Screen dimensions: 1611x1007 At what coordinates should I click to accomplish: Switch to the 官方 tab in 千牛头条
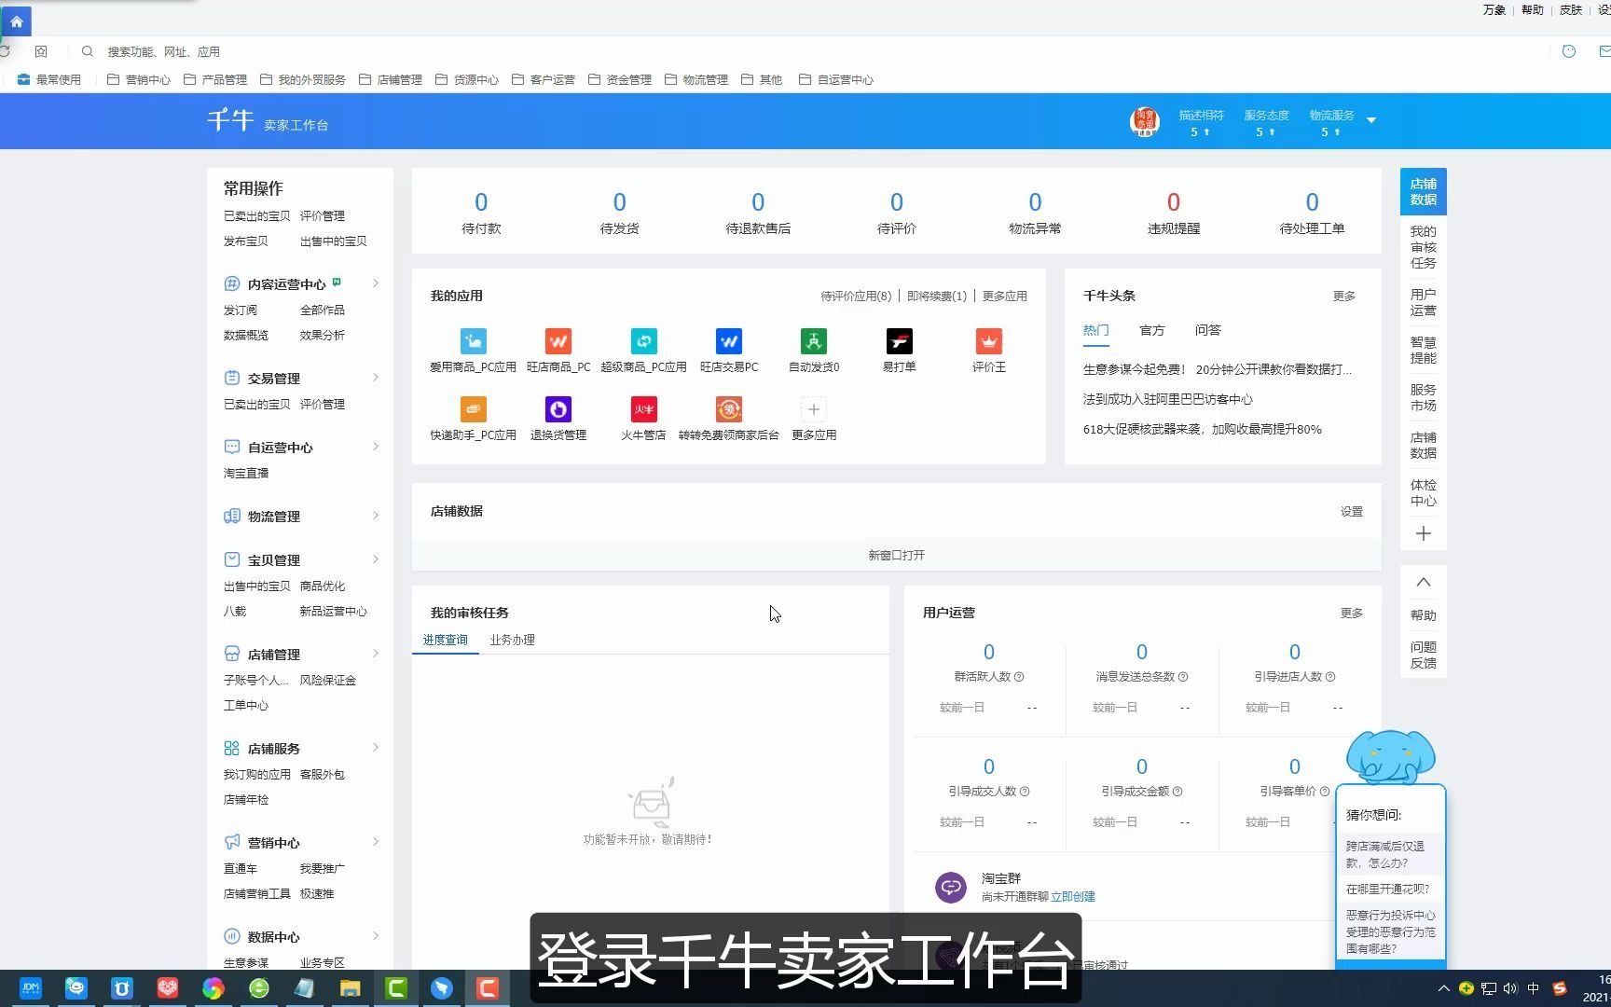[1152, 330]
